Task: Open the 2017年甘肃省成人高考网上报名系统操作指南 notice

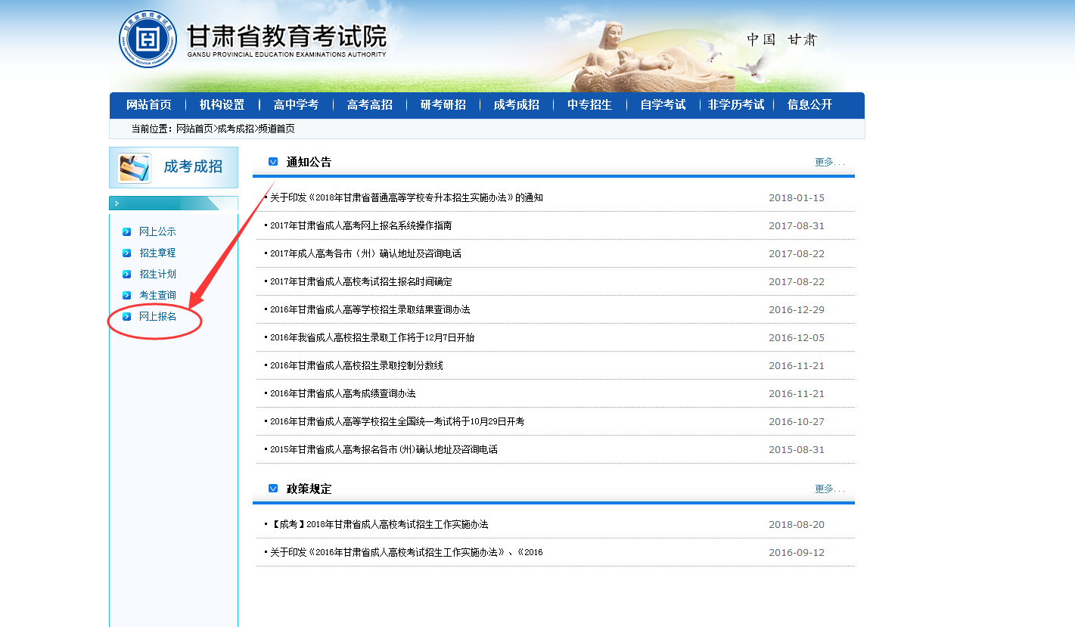Action: 361,225
